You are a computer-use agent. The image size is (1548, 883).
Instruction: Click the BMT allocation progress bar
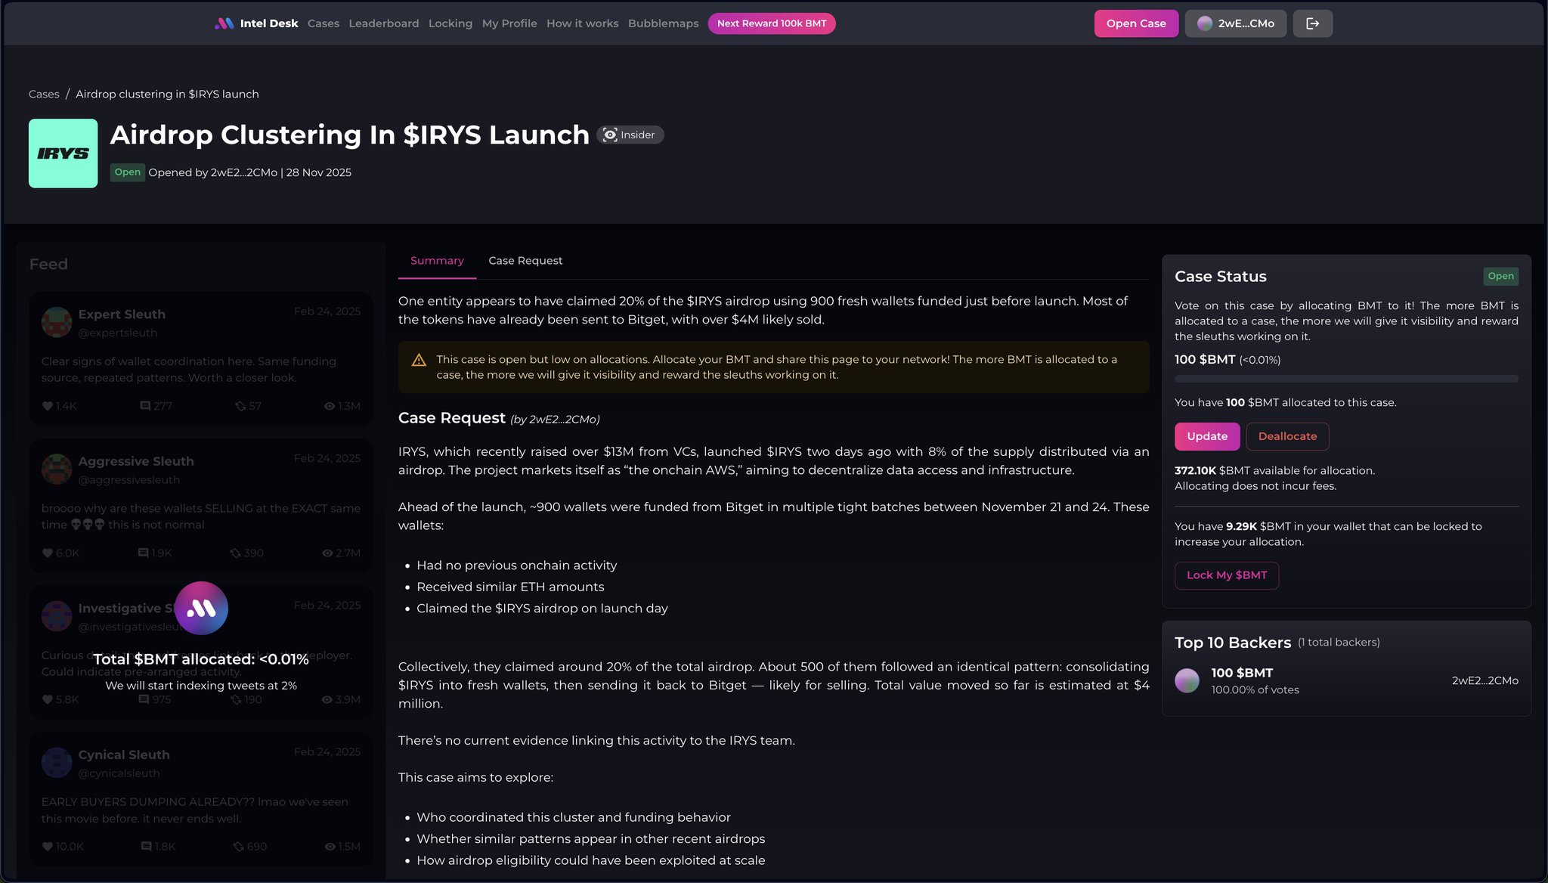pyautogui.click(x=1345, y=379)
